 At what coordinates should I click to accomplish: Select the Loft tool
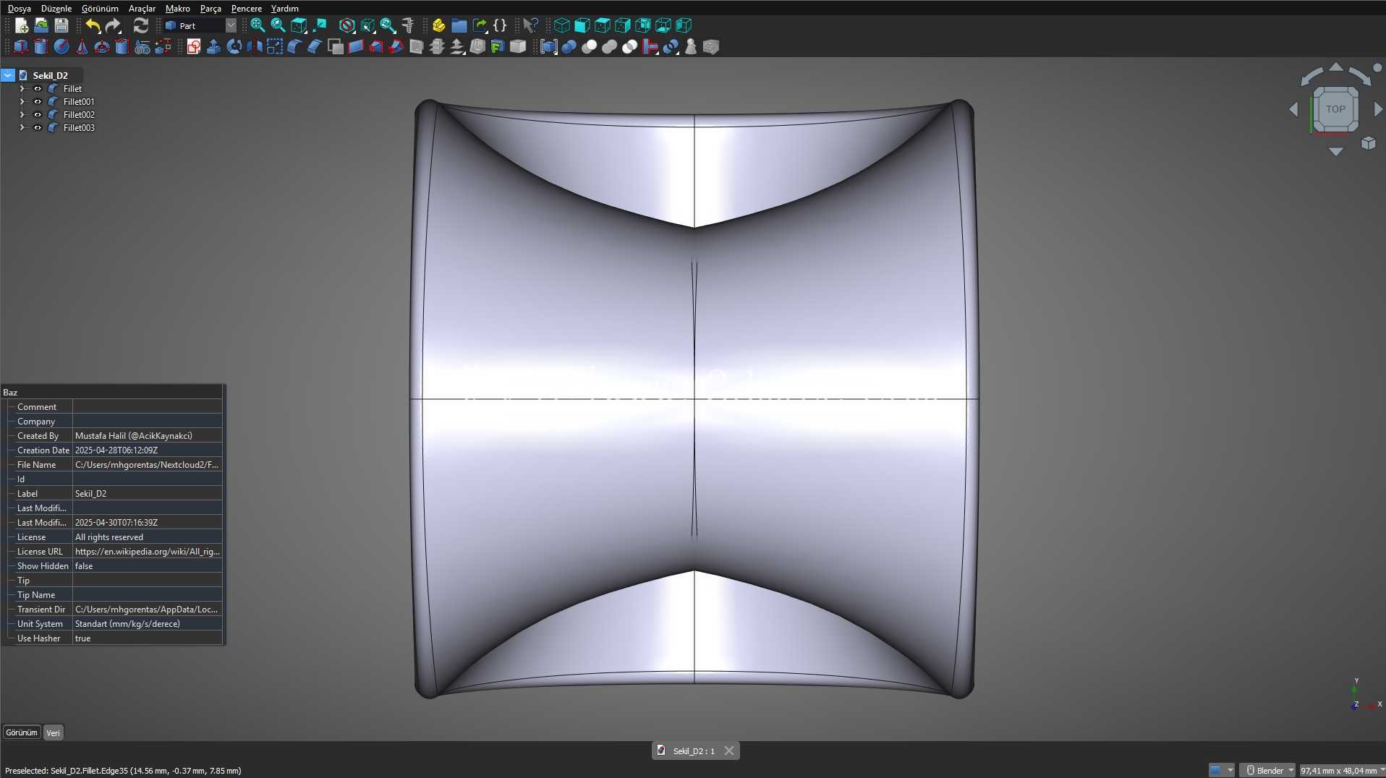click(376, 47)
